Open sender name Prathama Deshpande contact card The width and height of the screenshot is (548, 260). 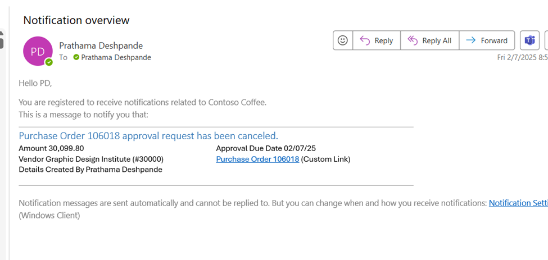[x=101, y=45]
